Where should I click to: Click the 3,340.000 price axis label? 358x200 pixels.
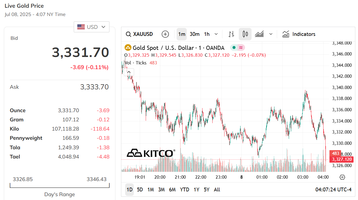point(342,88)
